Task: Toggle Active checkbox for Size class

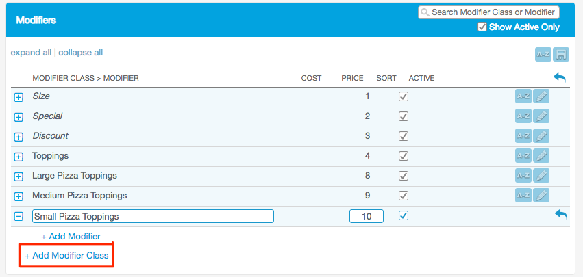Action: [404, 97]
